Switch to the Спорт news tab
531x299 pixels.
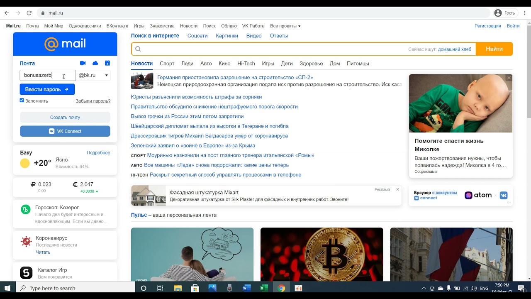[x=167, y=64]
